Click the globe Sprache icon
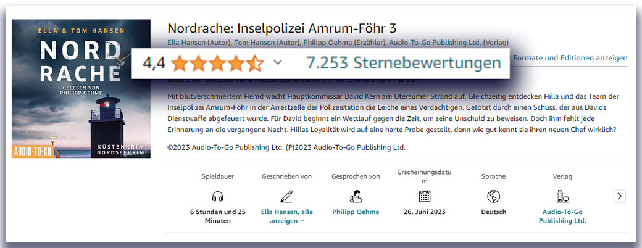 click(x=493, y=196)
